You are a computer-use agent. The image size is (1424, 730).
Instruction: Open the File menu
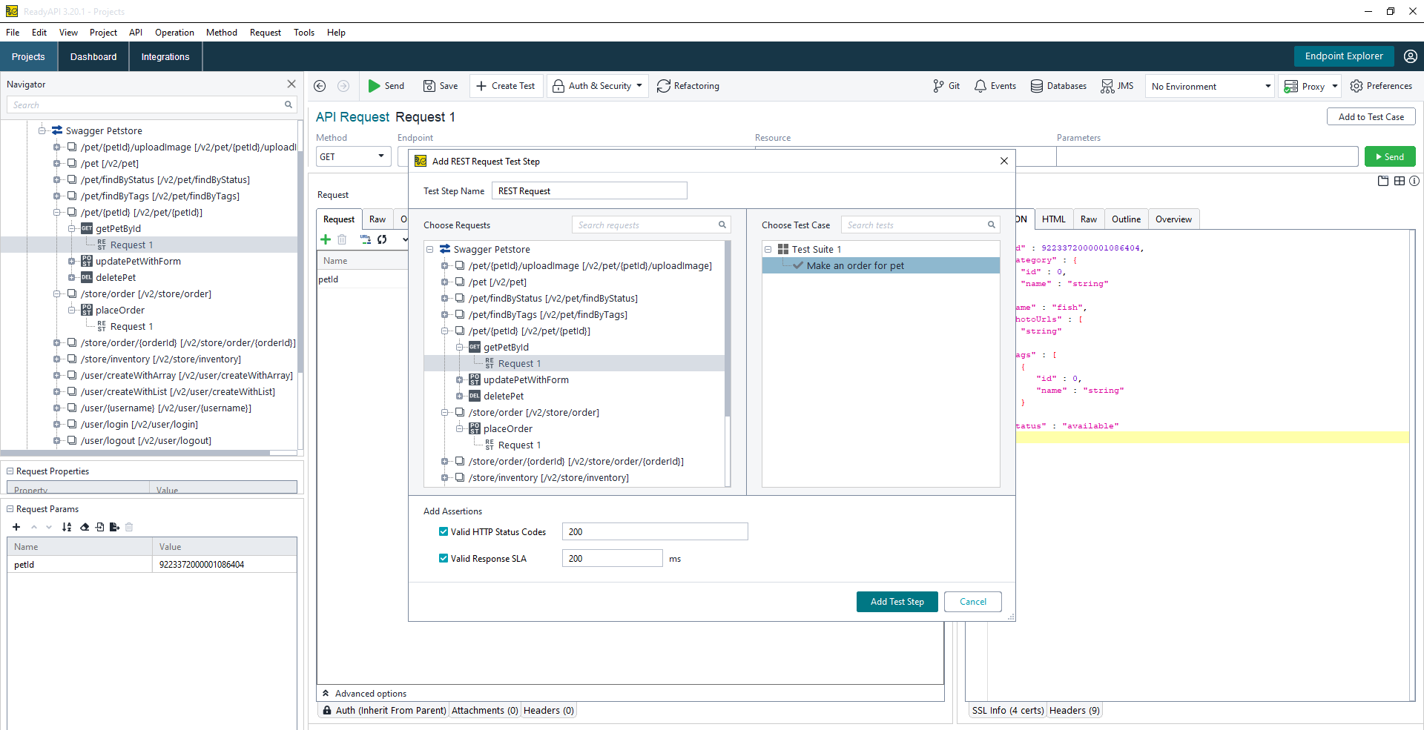[13, 33]
